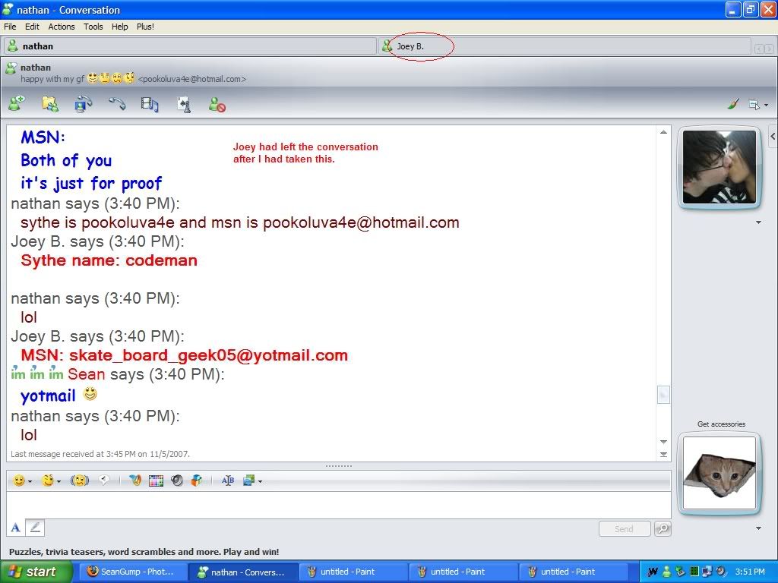Click inside the message typing box
Viewport: 778px width, 583px height.
coord(338,505)
